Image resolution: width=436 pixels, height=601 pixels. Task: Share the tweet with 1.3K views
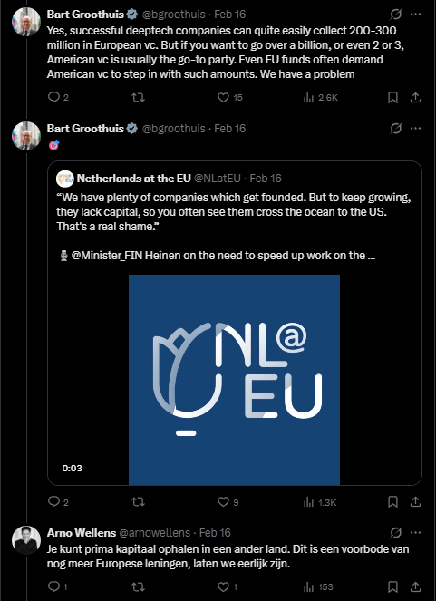tap(416, 501)
